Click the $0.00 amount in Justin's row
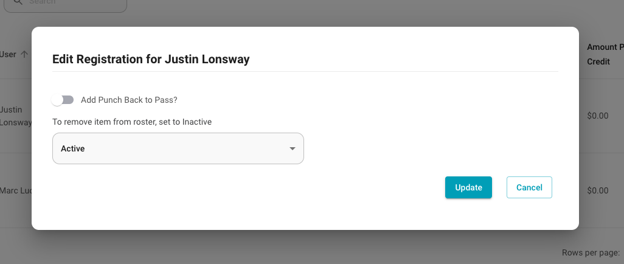The width and height of the screenshot is (624, 264). (x=598, y=116)
